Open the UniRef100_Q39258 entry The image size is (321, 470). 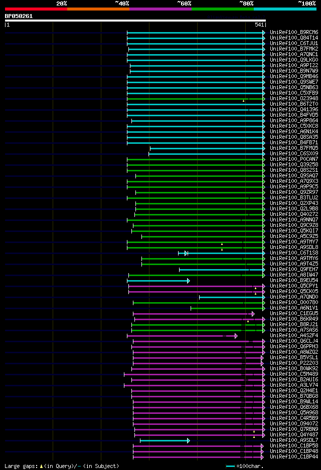[294, 164]
